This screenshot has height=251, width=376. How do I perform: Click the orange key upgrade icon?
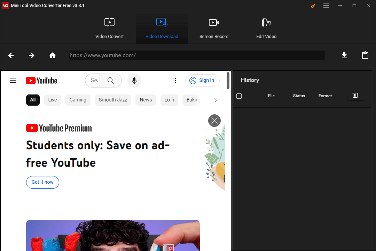click(x=313, y=6)
